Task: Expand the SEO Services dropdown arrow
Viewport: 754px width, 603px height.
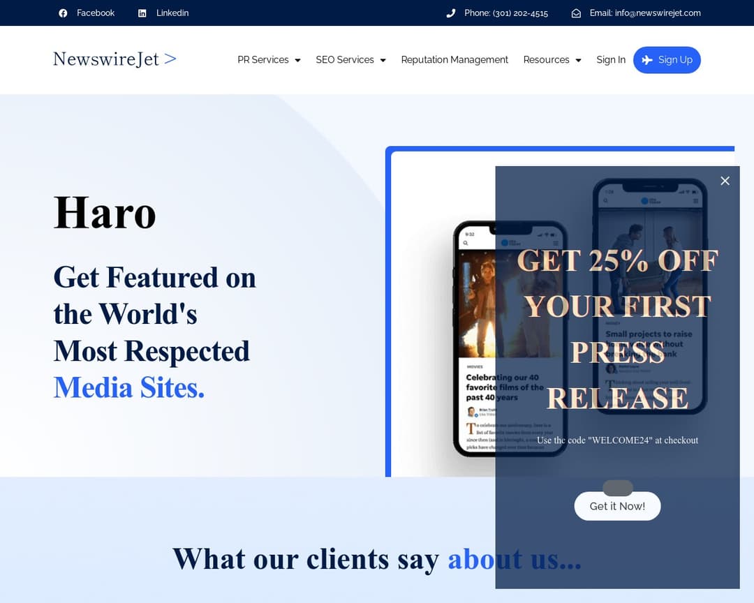Action: (x=383, y=61)
